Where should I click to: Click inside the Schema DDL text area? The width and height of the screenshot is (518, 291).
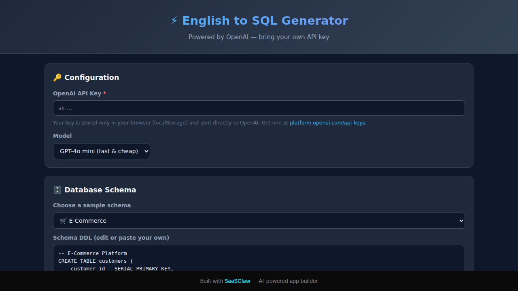click(x=259, y=258)
